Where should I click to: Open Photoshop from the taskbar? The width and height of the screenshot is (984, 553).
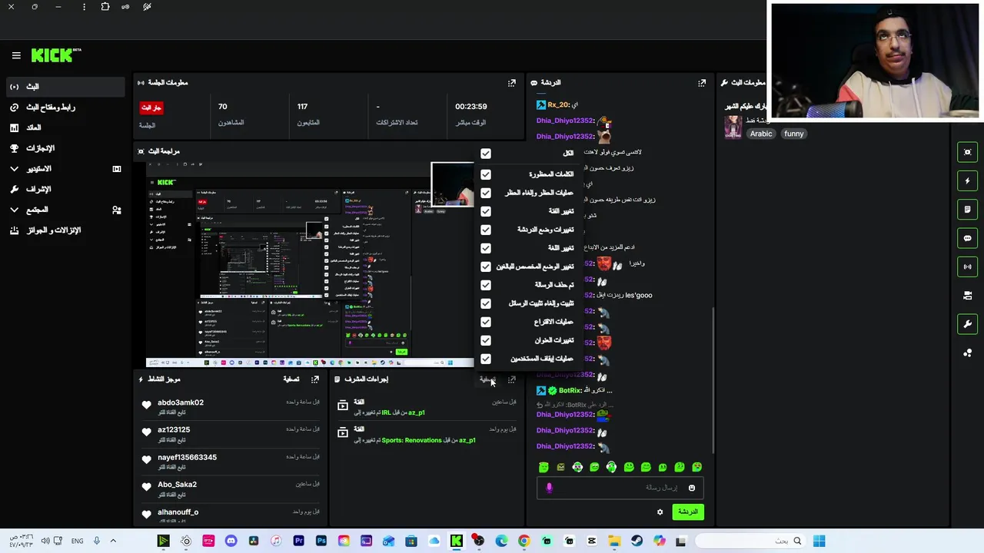[x=321, y=541]
